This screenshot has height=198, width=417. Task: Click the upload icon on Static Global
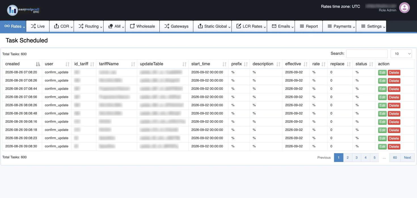[200, 26]
